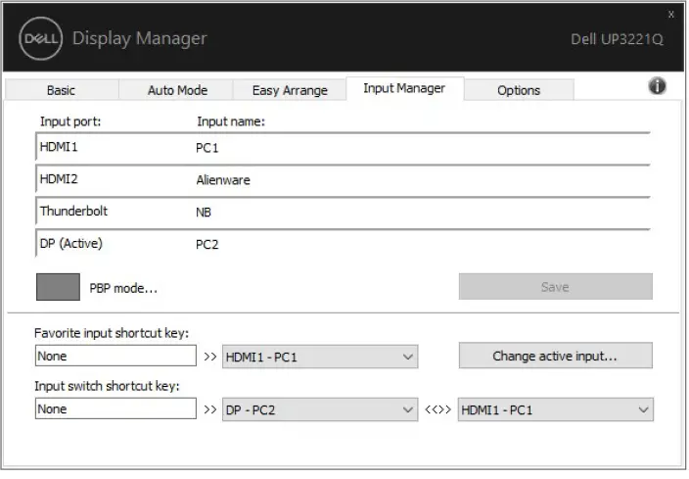Viewport: 689px width, 479px height.
Task: Select the HDMI2 port label
Action: pyautogui.click(x=59, y=178)
